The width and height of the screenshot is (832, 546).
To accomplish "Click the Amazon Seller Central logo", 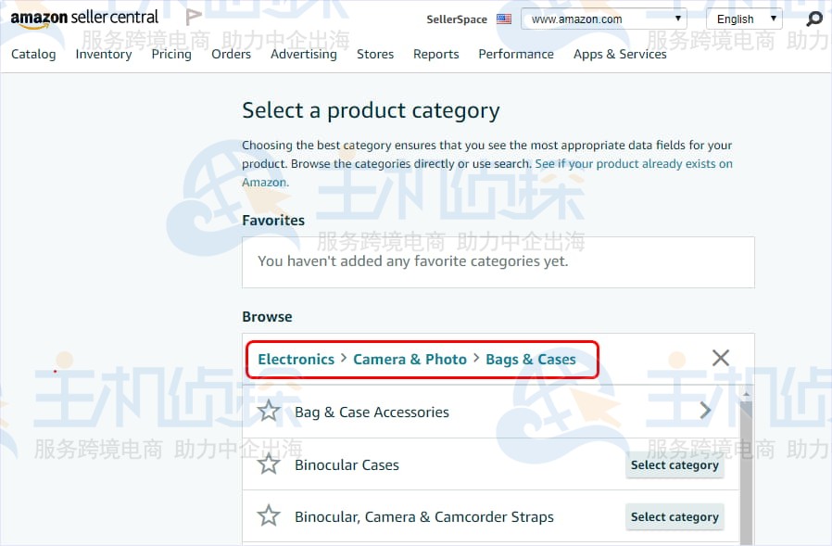I will coord(84,18).
